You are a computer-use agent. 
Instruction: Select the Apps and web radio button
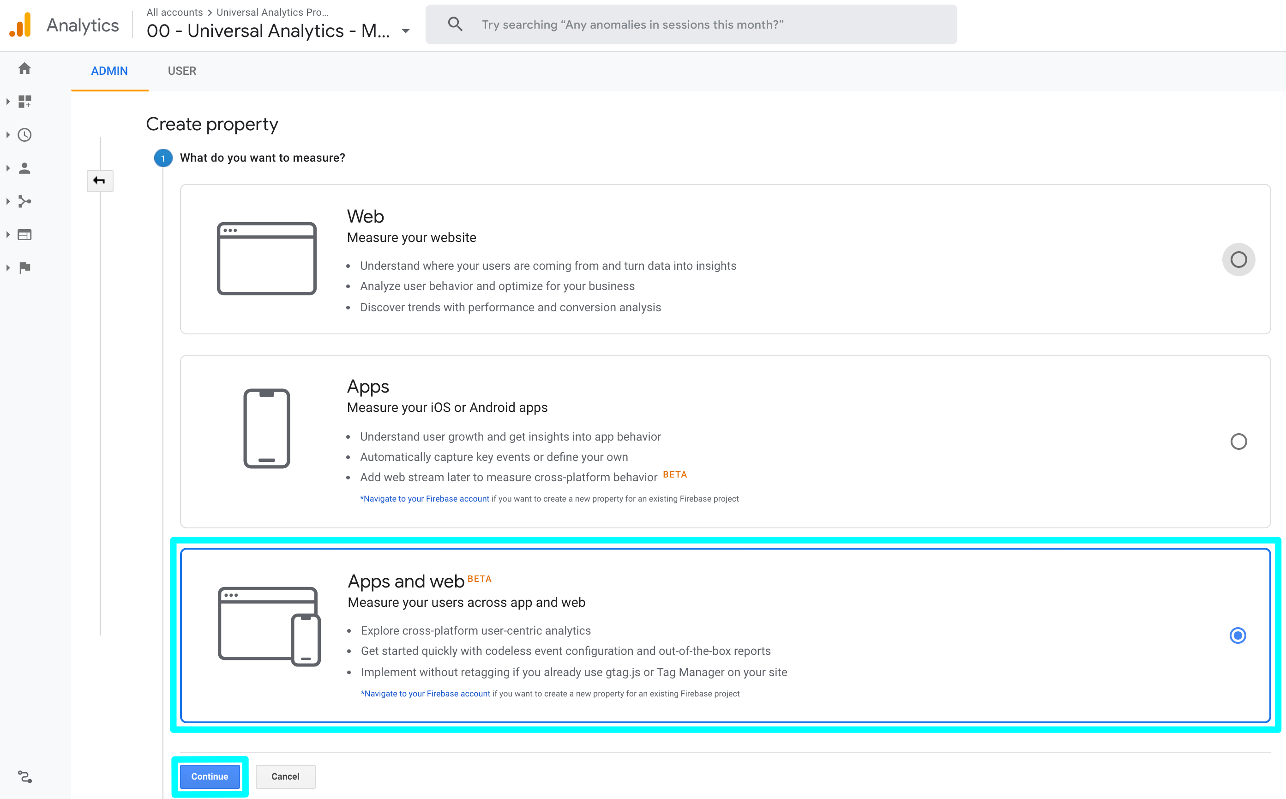(1238, 635)
